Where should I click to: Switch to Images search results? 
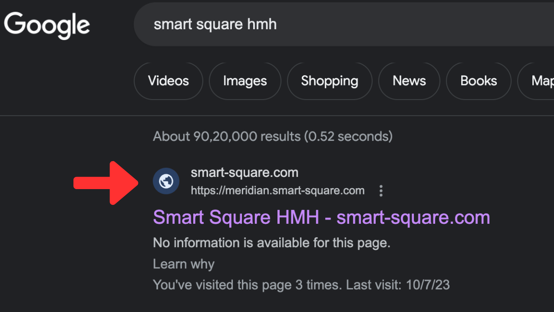tap(245, 81)
